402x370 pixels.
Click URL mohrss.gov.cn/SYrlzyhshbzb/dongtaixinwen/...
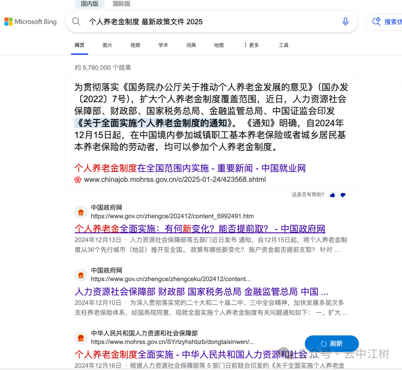coord(173,342)
